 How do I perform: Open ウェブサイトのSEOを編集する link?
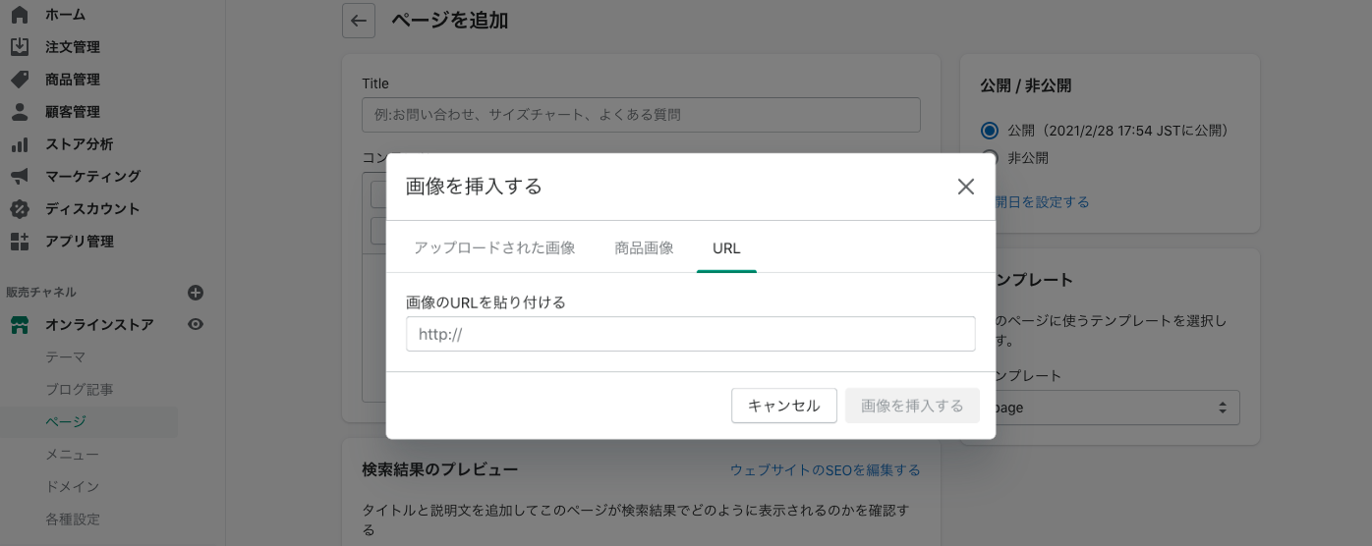point(825,470)
